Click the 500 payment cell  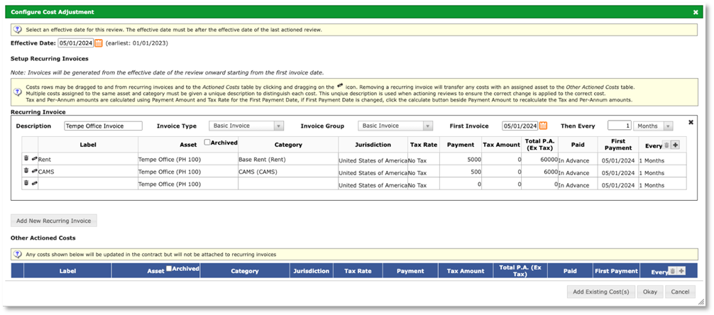click(461, 172)
